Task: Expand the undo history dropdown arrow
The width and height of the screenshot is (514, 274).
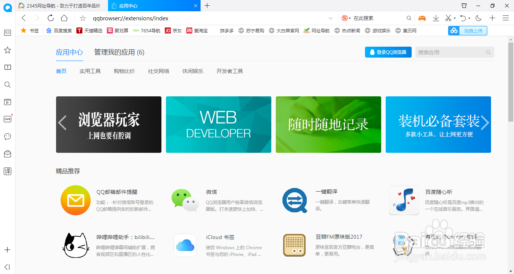Action: pos(470,18)
